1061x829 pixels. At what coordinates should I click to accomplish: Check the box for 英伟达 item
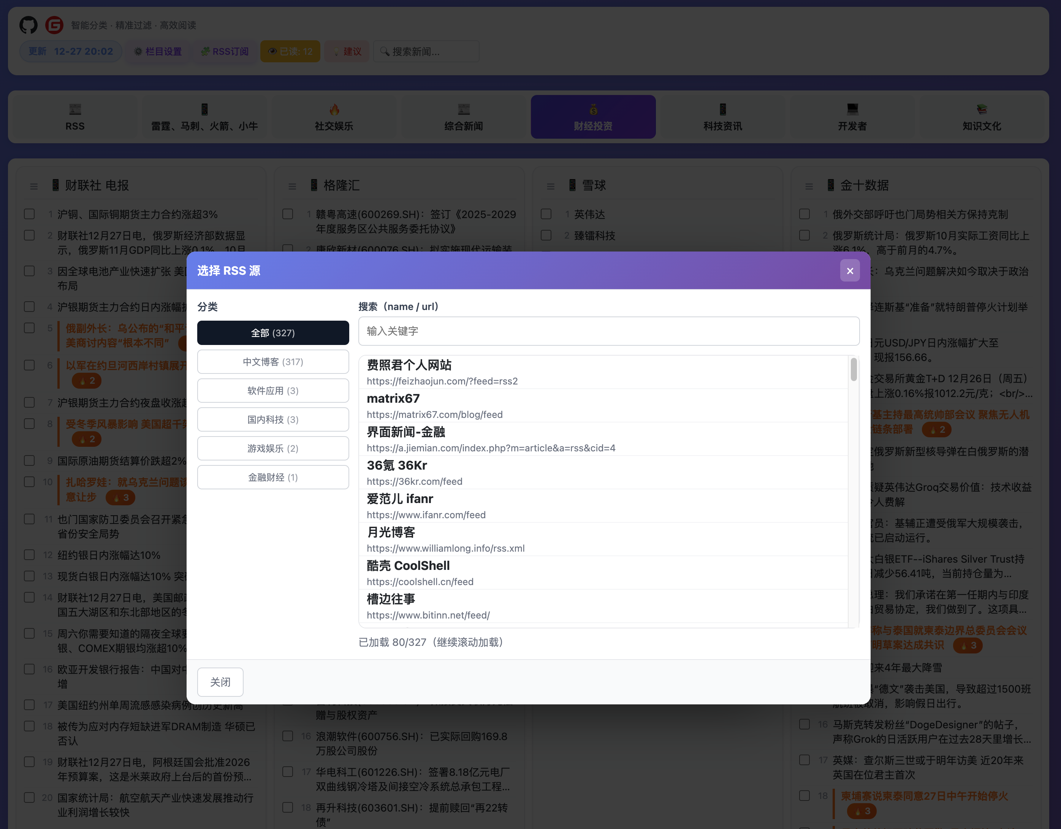pos(546,214)
